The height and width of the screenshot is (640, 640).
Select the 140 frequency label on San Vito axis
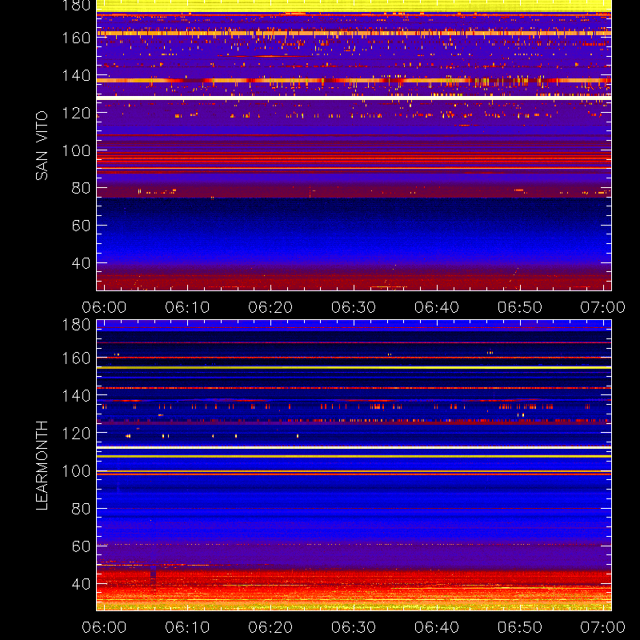(76, 75)
